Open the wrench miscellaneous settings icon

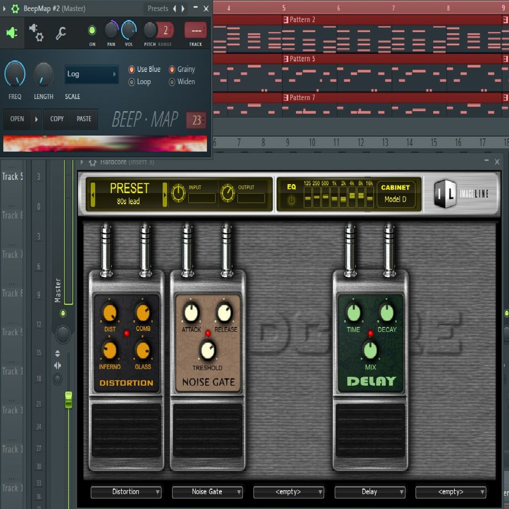pos(61,33)
